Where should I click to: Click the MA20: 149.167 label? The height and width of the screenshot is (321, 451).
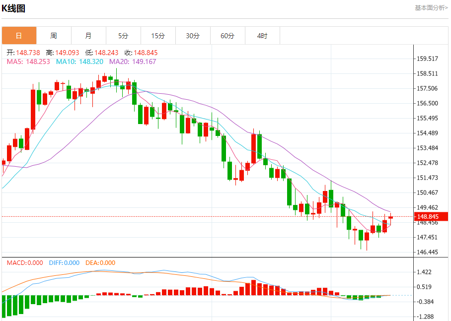[133, 62]
